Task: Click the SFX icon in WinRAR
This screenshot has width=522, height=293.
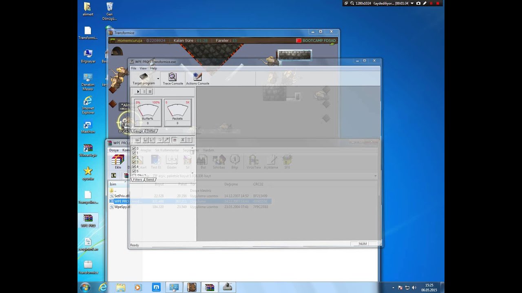Action: click(x=287, y=162)
